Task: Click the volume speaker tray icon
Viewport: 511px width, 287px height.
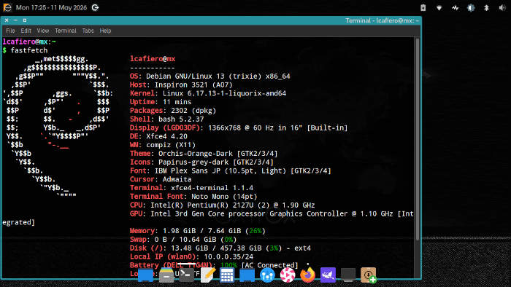Action: 502,7
